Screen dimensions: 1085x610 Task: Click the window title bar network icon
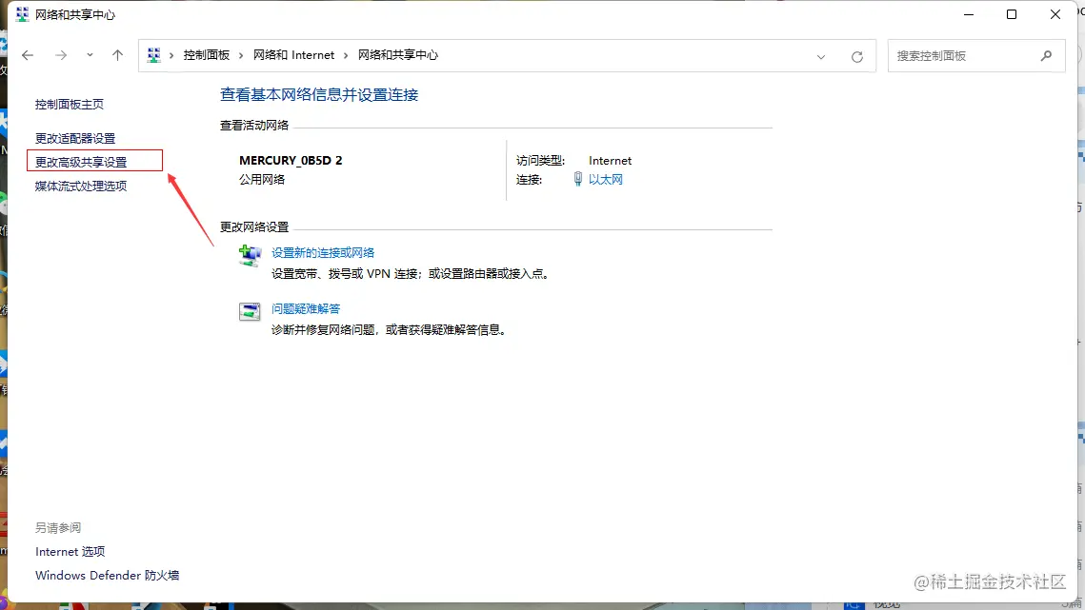click(x=22, y=14)
